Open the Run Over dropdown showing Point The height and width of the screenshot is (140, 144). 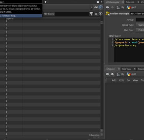(x=140, y=30)
